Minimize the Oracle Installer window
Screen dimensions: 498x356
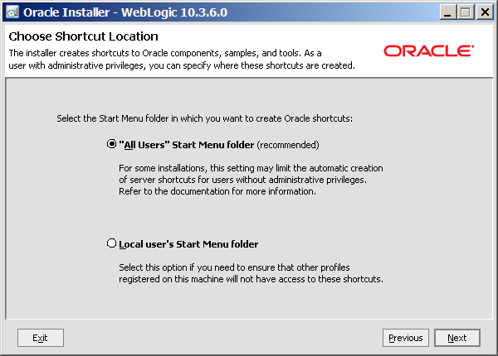coord(448,12)
